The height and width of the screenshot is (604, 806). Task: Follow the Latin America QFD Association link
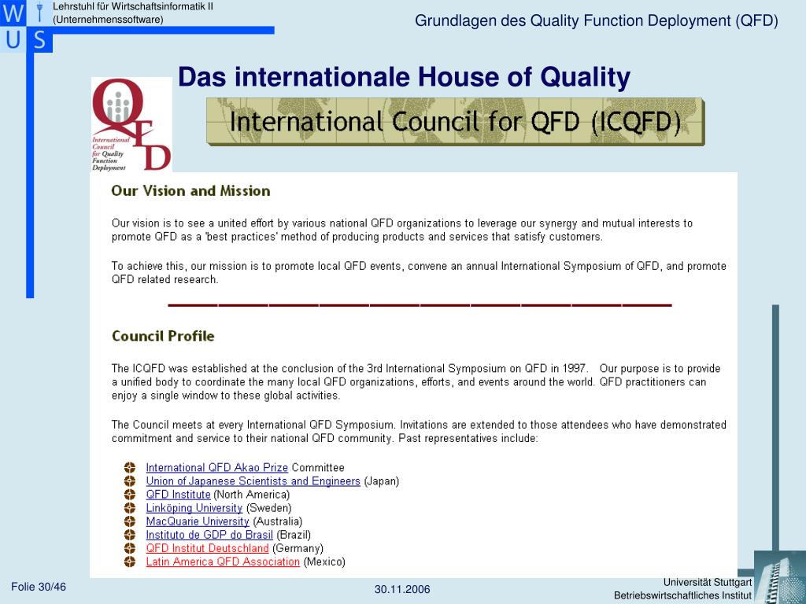click(x=223, y=562)
